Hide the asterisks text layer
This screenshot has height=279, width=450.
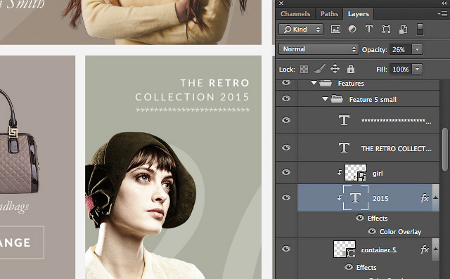(x=286, y=120)
